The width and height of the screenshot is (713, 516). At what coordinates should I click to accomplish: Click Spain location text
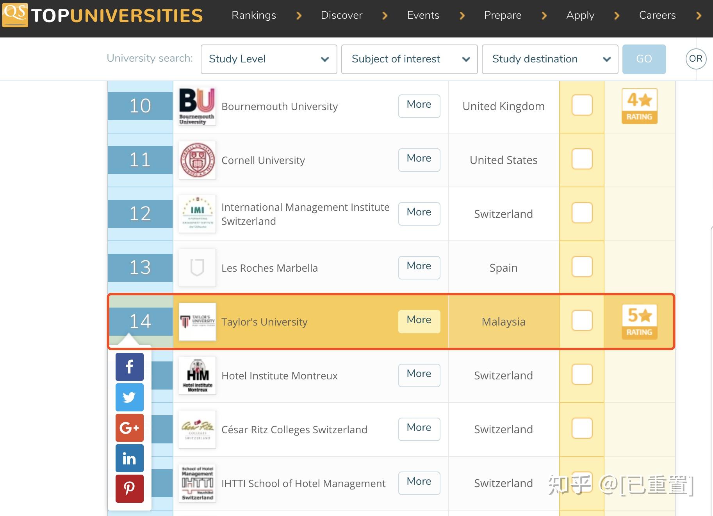point(504,268)
